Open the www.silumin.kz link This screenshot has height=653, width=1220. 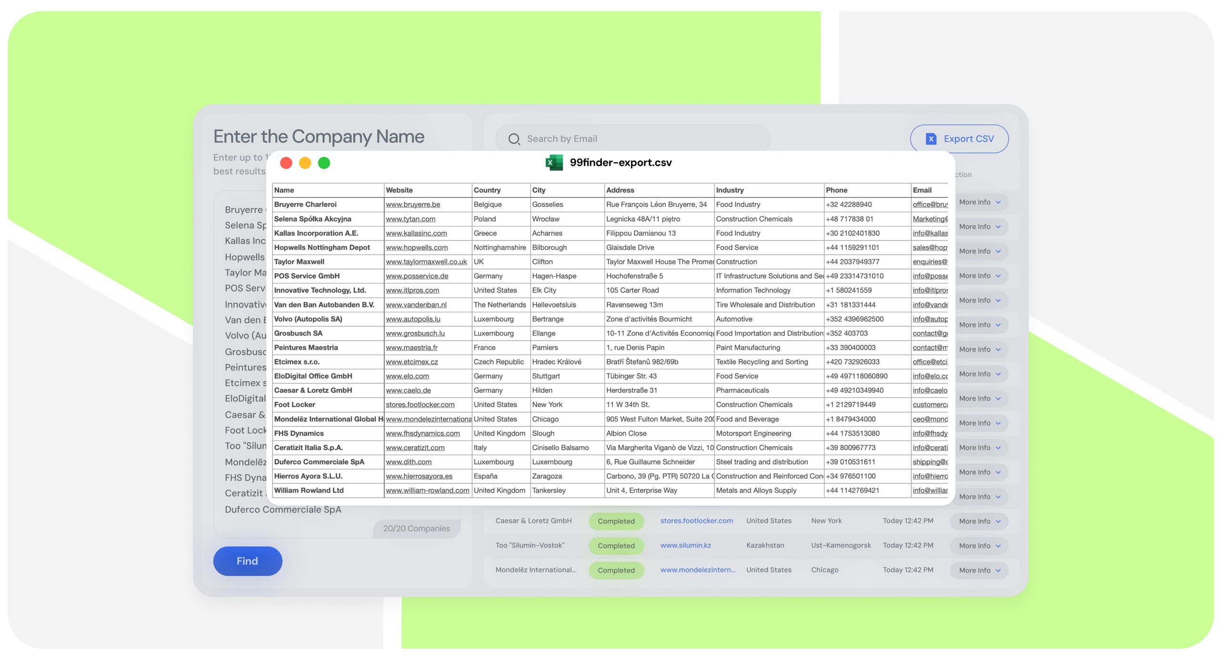(685, 545)
